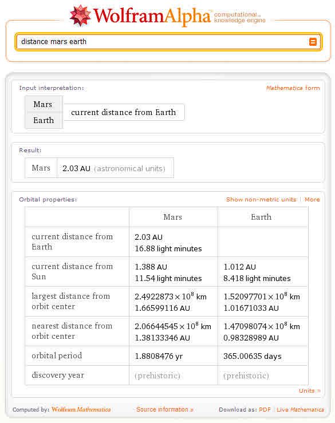Click the 'orbital period' row label

pos(57,356)
